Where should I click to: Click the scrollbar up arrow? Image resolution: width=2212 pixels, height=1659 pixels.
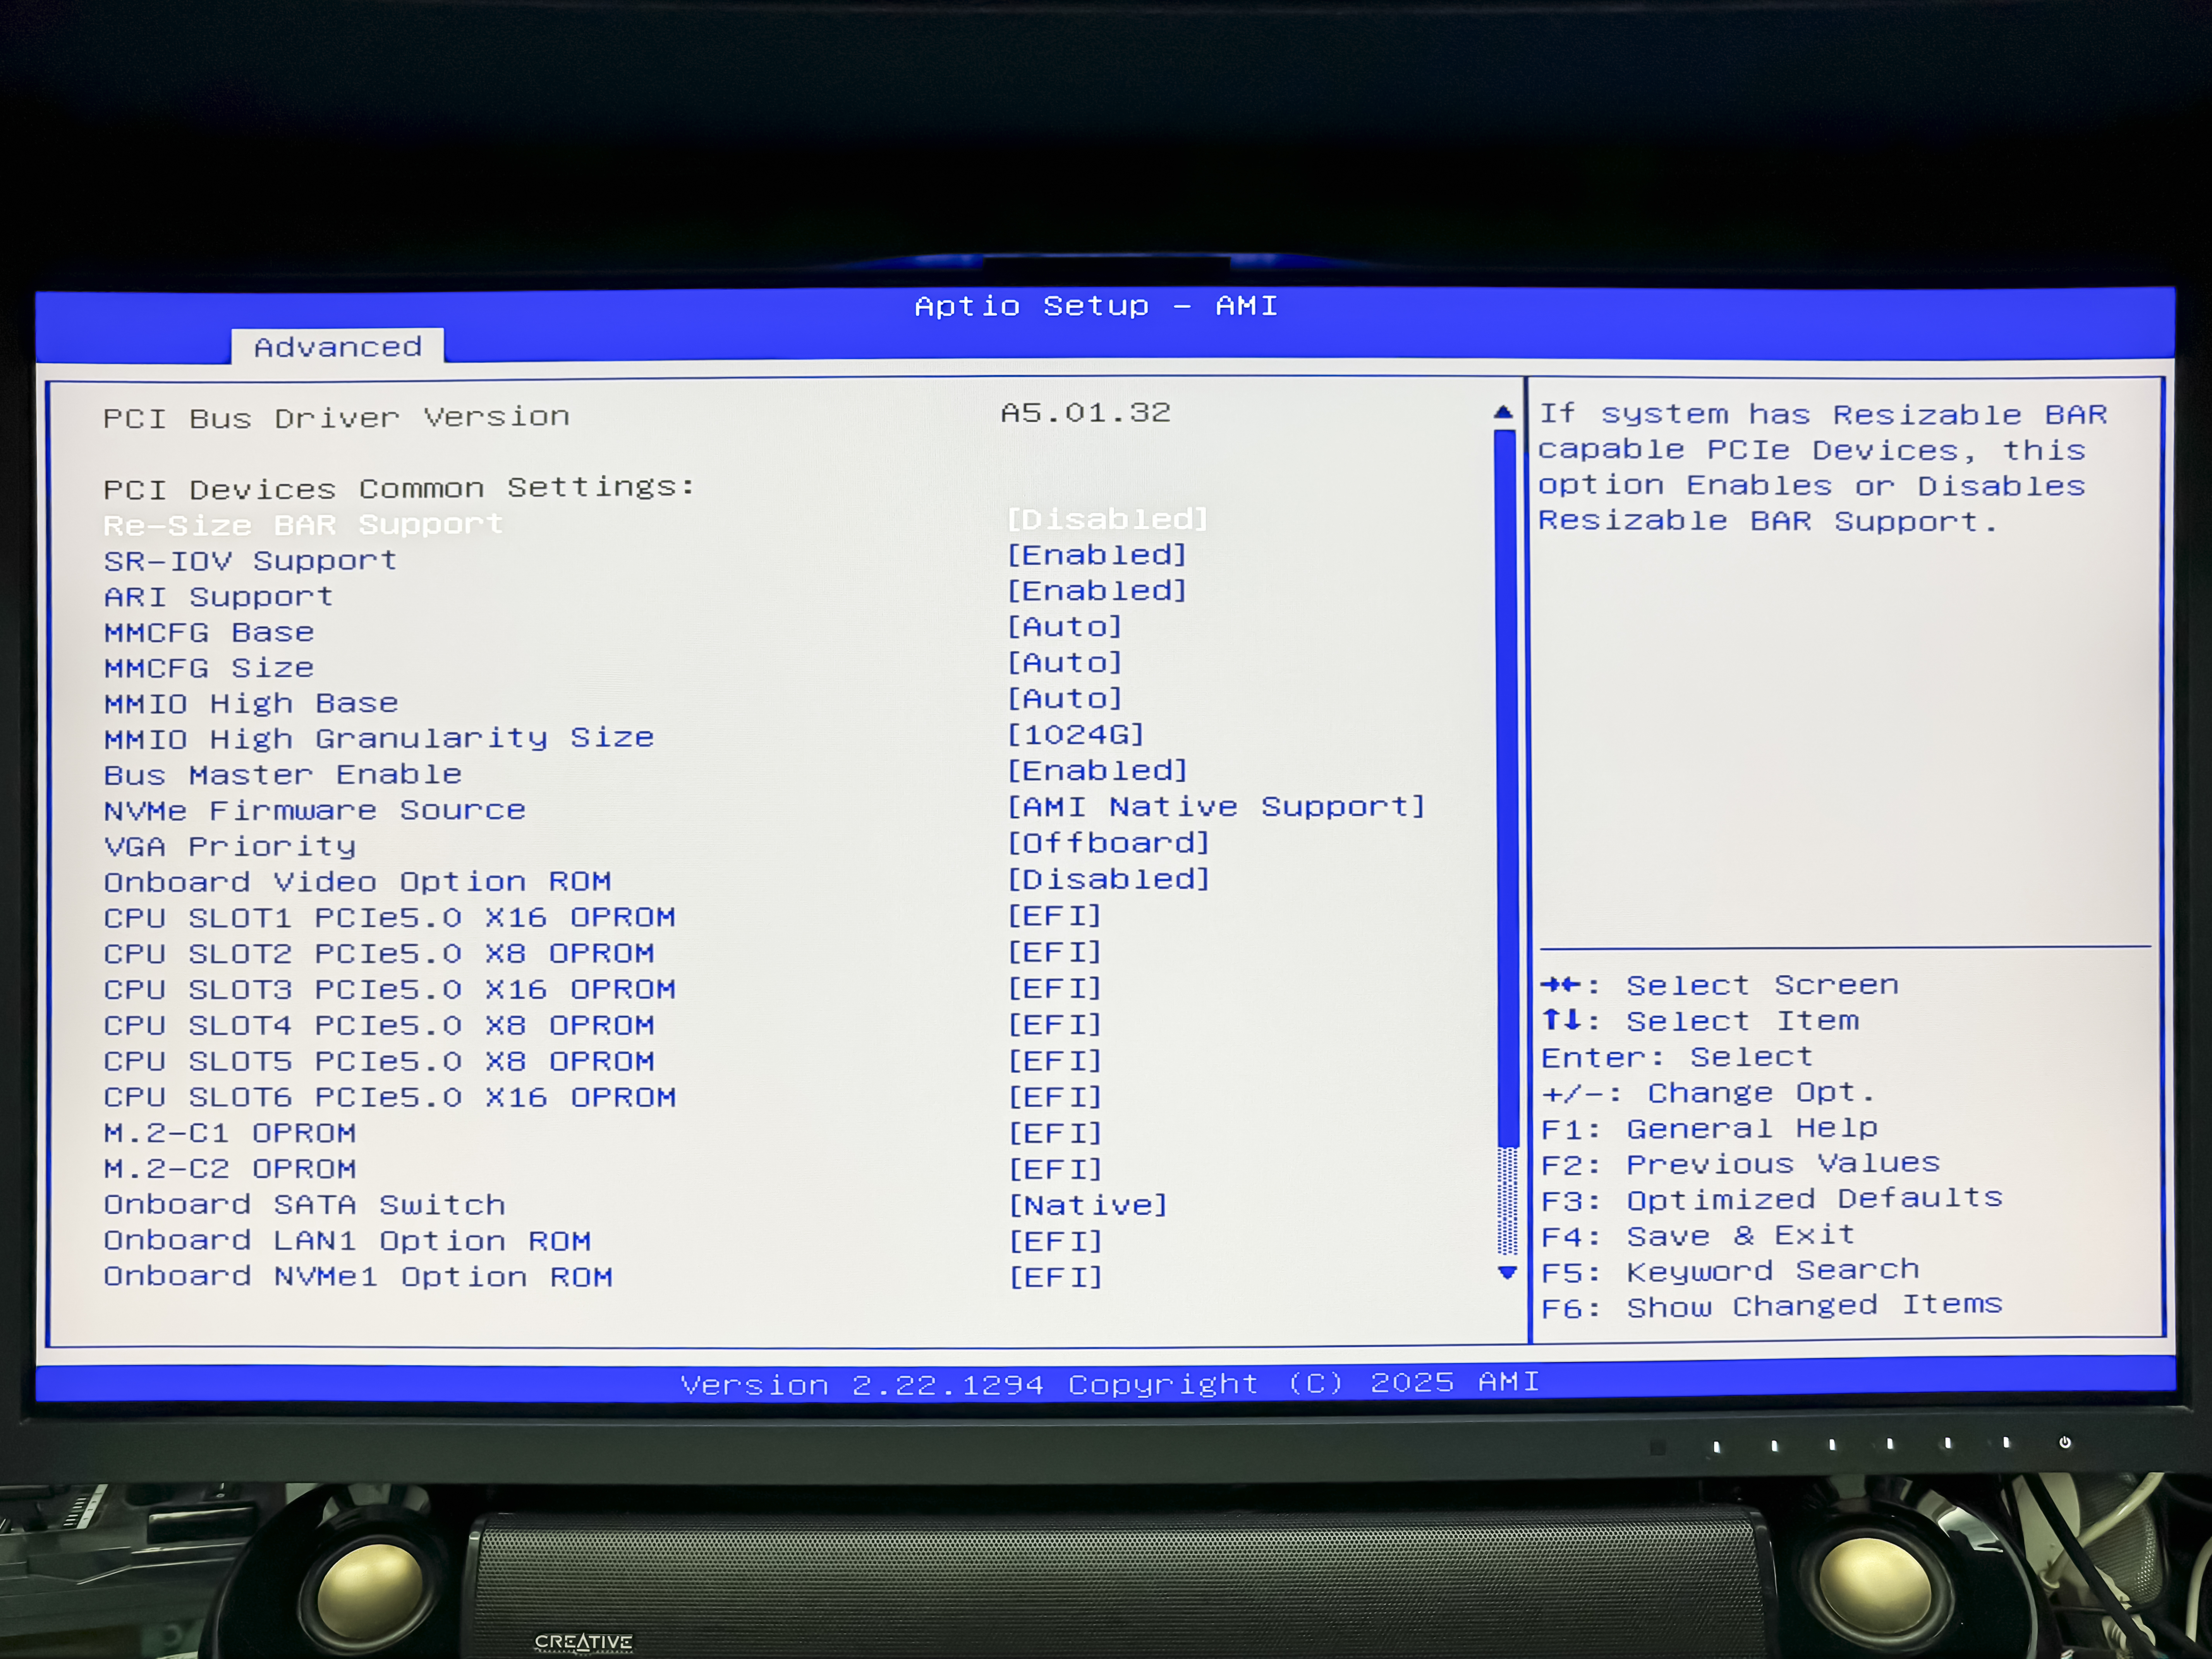pyautogui.click(x=1503, y=412)
